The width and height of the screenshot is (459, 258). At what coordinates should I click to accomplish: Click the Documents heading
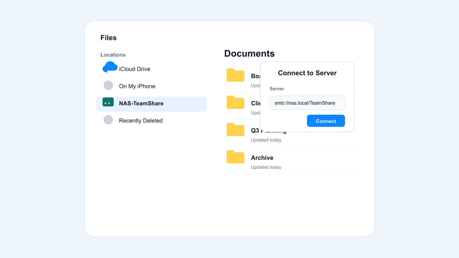coord(250,53)
